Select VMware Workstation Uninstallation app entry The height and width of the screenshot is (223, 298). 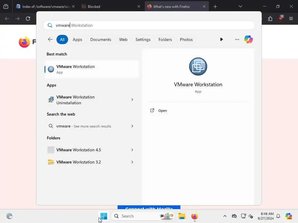[92, 100]
